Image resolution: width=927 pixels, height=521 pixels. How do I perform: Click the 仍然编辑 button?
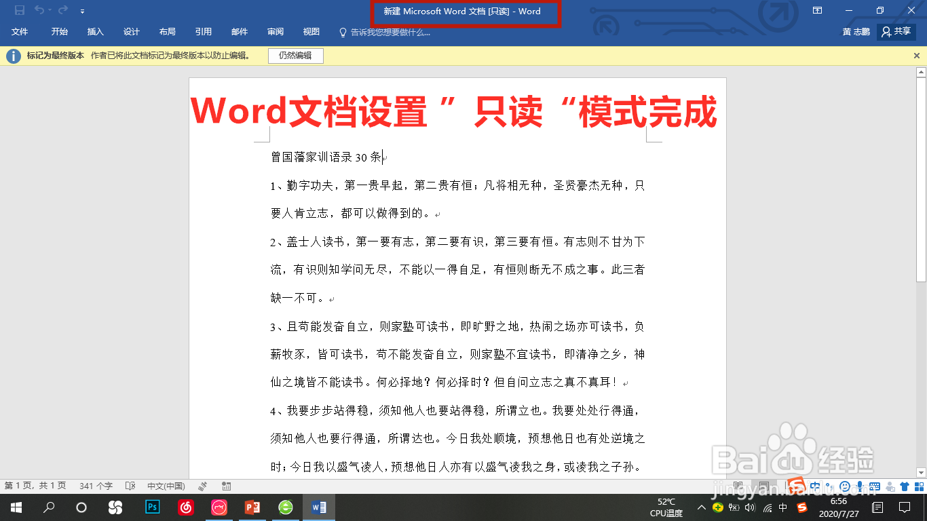click(x=295, y=56)
